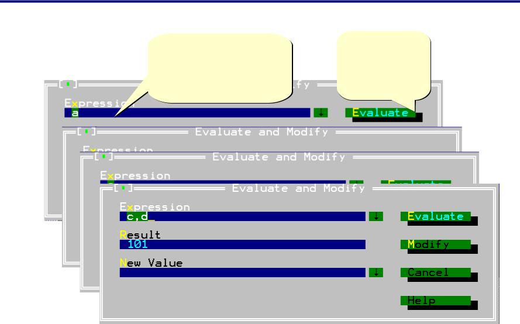520x324 pixels.
Task: Click the Modify button
Action: (435, 244)
